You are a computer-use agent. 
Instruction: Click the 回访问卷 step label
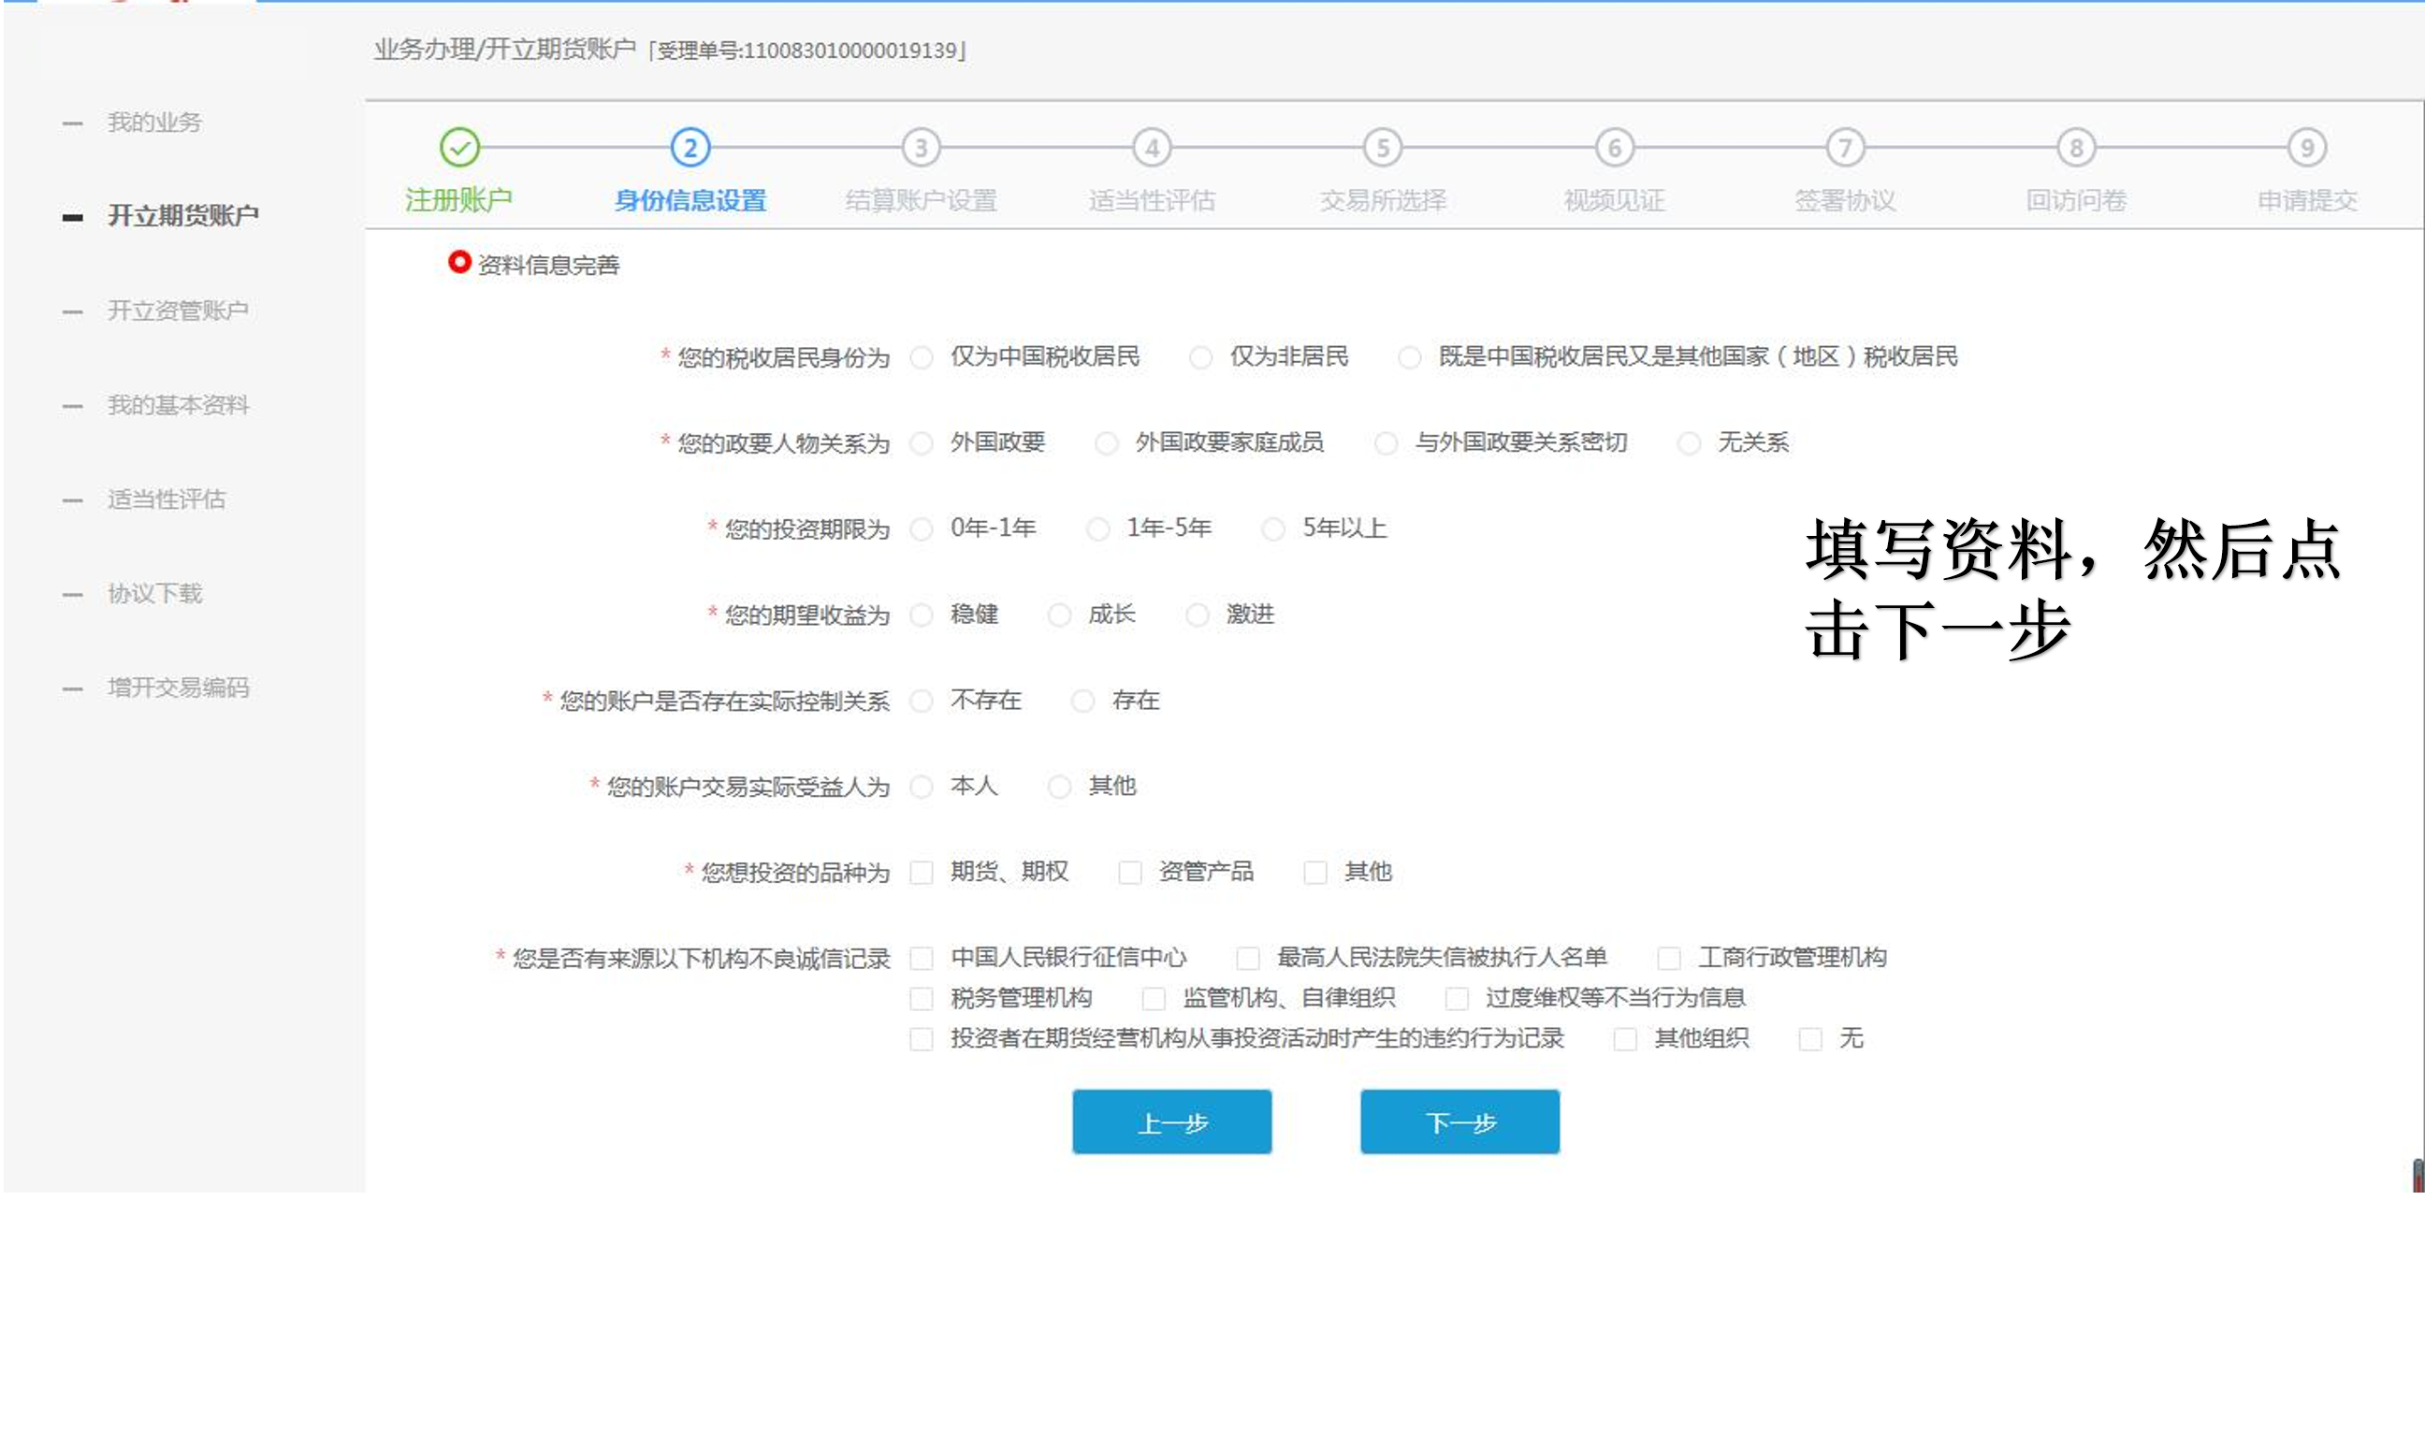click(2076, 201)
